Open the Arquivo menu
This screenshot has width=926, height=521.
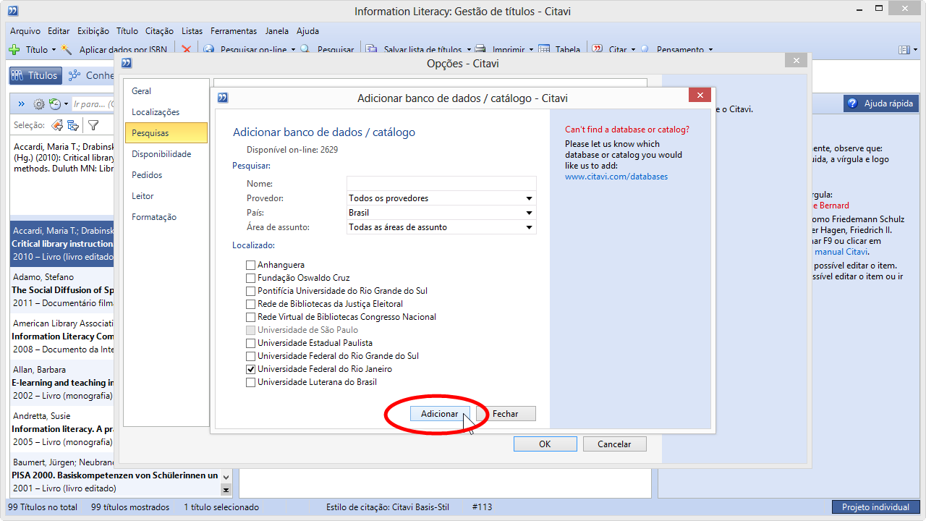(x=25, y=31)
